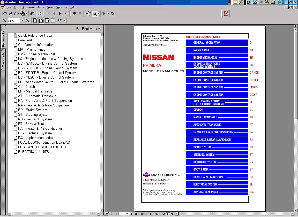
Task: Click the HEATER & AIR CONDITIONER index bar
Action: pos(217,177)
